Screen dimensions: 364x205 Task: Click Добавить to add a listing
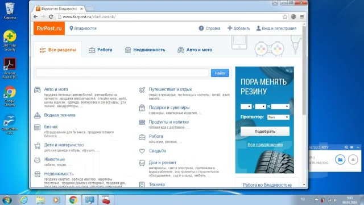239,28
